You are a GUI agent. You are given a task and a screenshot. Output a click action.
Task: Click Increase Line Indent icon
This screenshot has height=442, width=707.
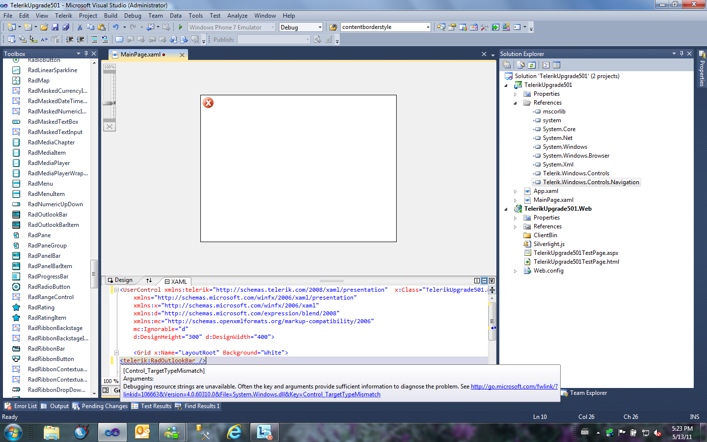tap(80, 39)
